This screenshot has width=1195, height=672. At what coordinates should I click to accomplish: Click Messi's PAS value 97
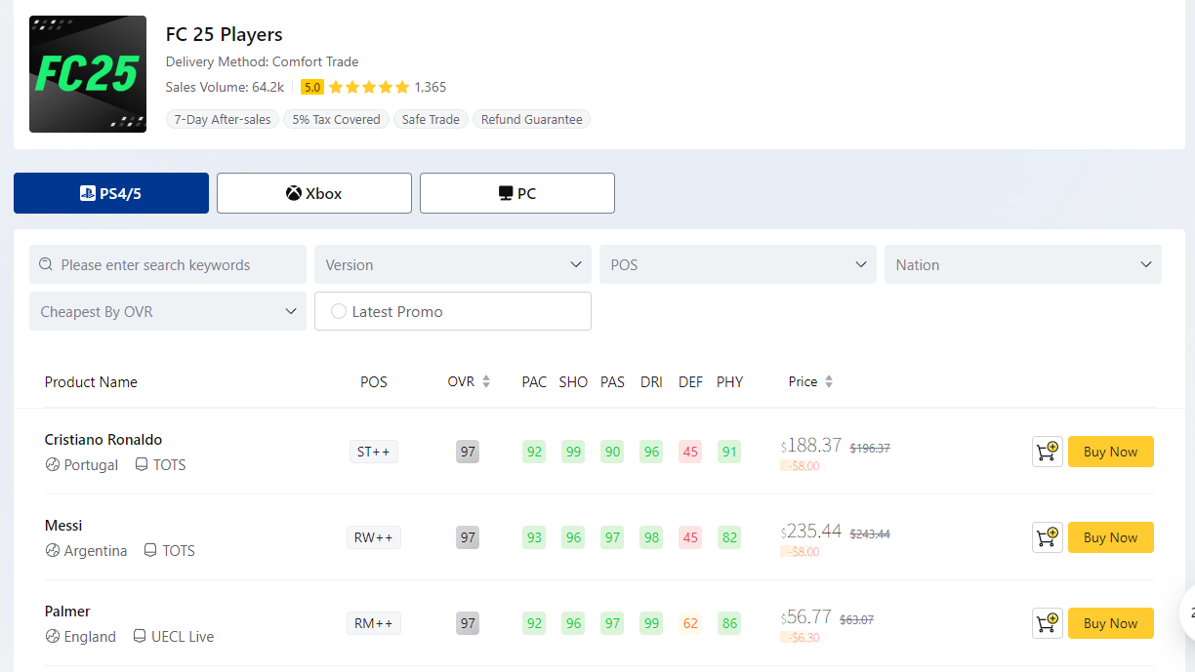pyautogui.click(x=612, y=537)
